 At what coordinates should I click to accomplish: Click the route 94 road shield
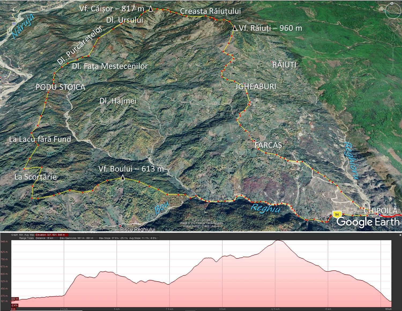(x=337, y=214)
